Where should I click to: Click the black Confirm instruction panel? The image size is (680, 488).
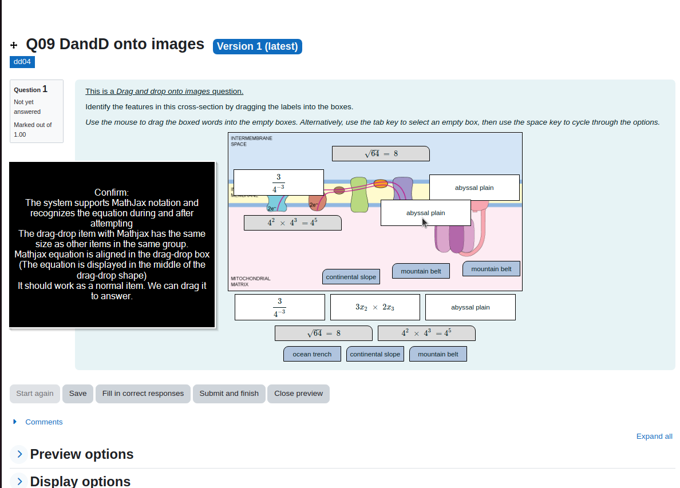(x=112, y=244)
